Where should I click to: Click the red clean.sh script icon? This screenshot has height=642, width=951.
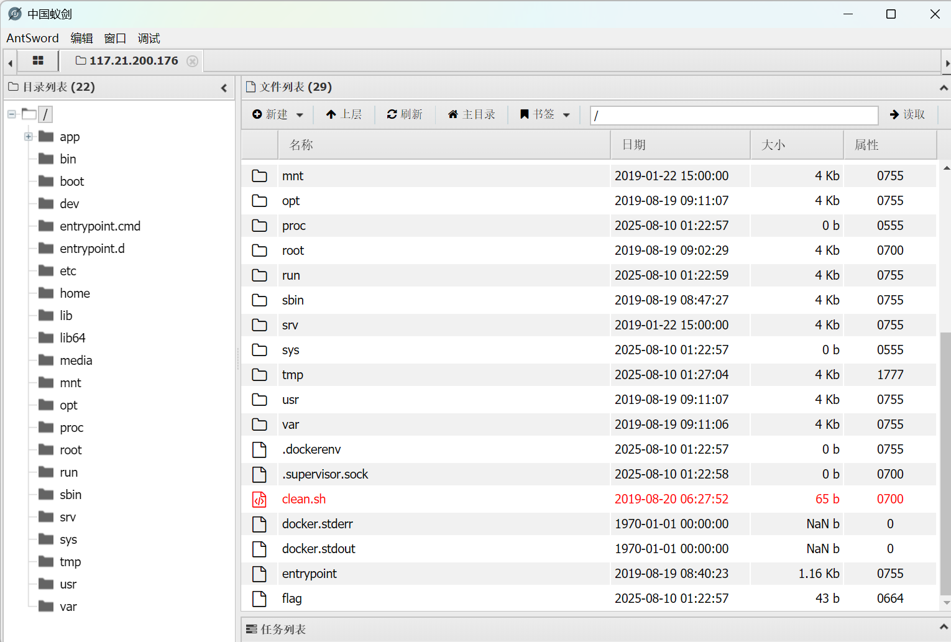[259, 499]
